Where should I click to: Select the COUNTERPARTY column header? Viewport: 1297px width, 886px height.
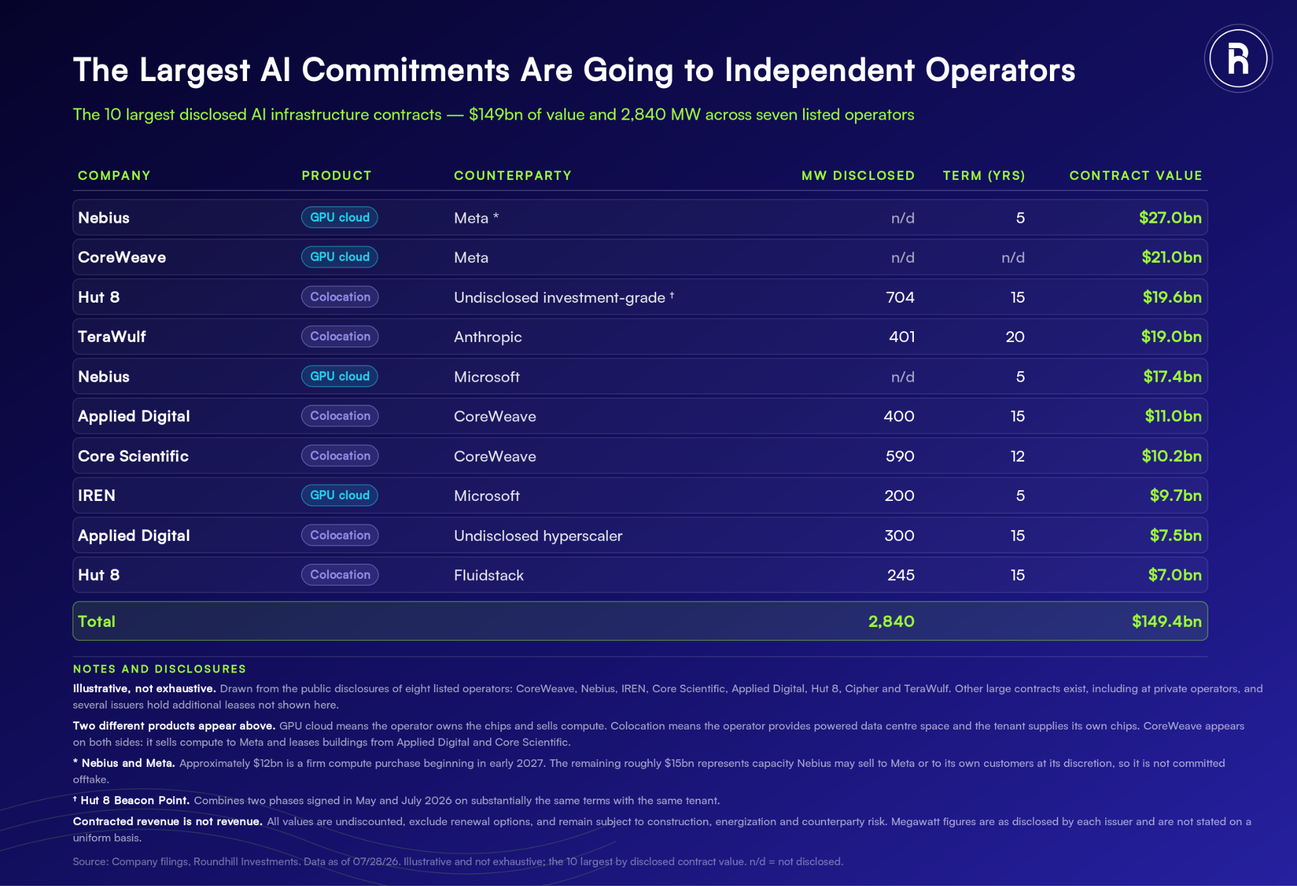(512, 175)
